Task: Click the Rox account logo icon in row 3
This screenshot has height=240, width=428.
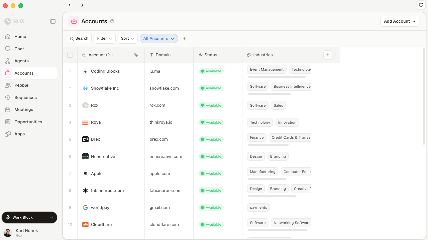Action: [x=85, y=105]
